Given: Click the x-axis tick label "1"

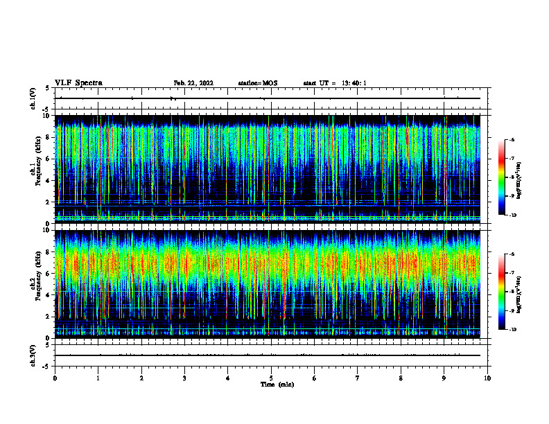Looking at the screenshot, I should pos(98,378).
